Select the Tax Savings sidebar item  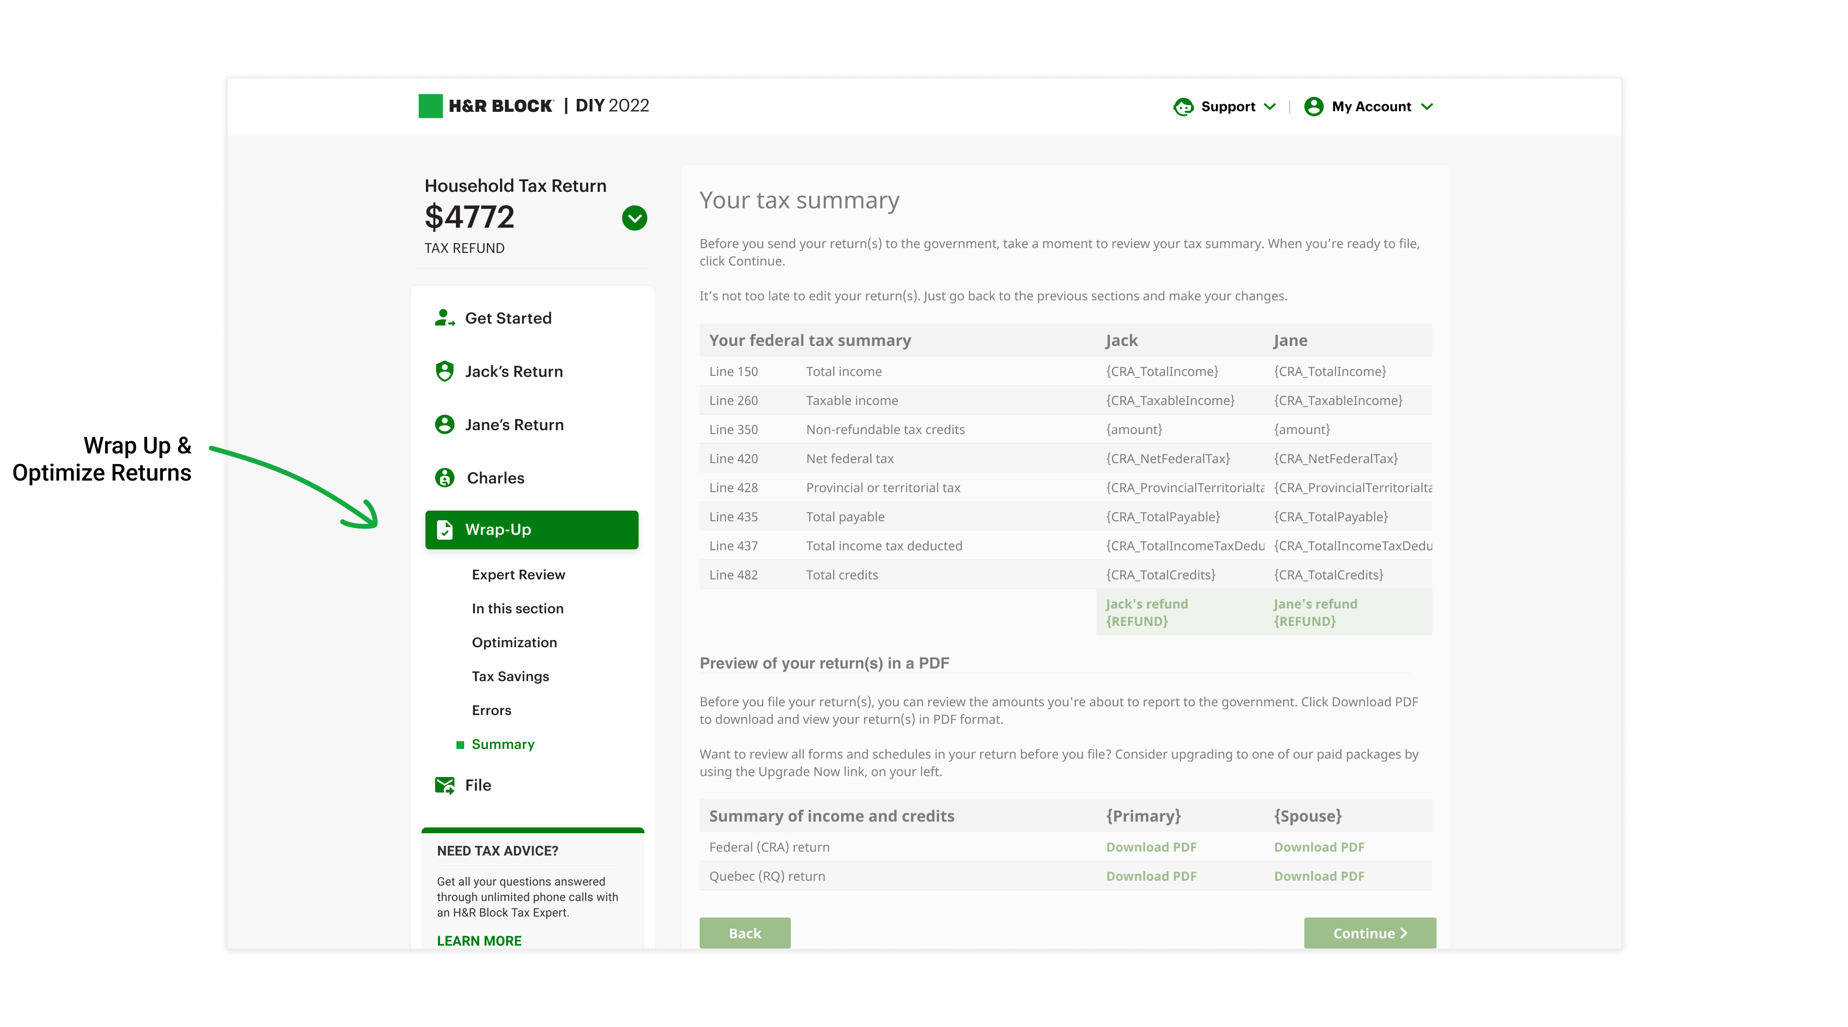click(510, 676)
